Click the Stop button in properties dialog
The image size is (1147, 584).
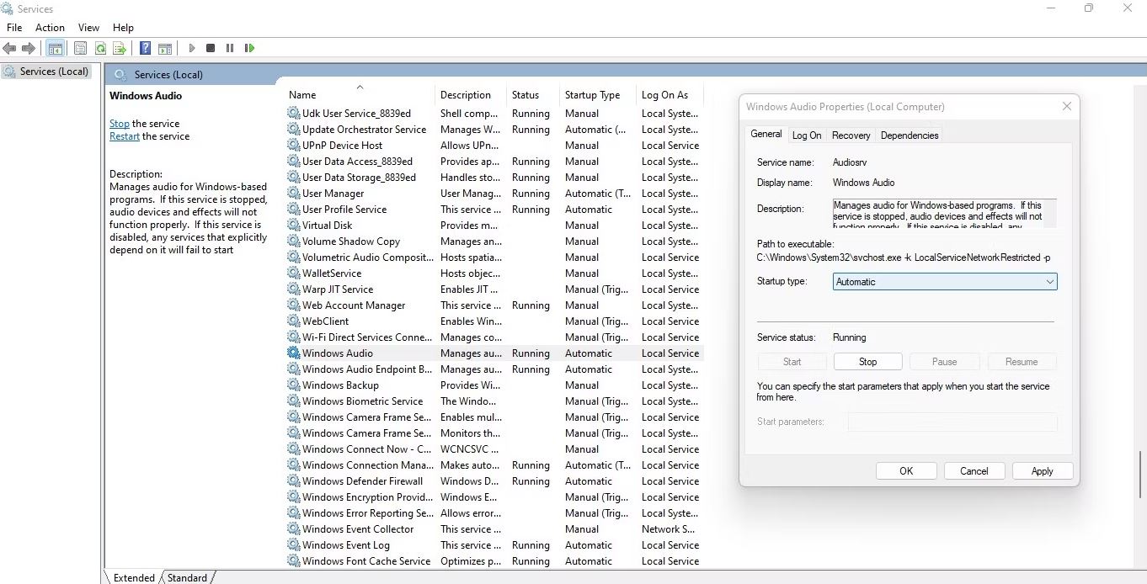pos(868,362)
